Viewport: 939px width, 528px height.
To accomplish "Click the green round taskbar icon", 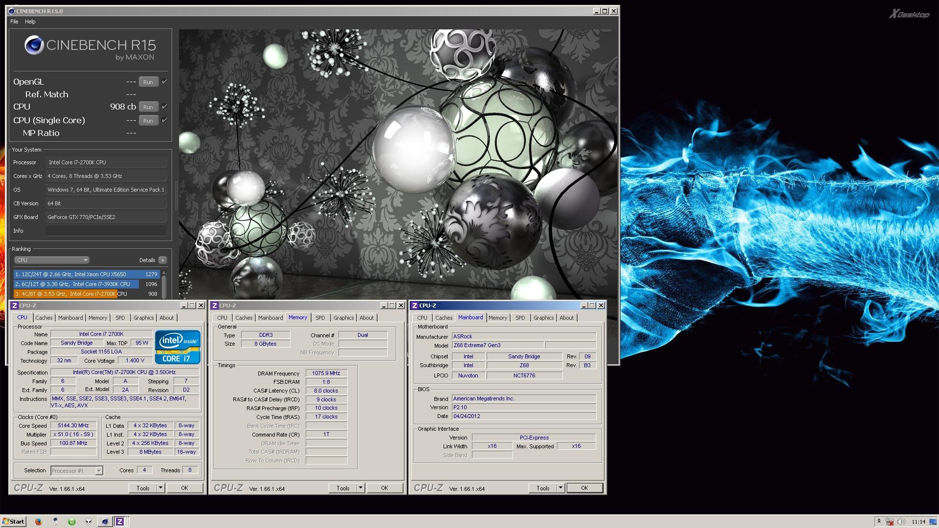I will tap(71, 522).
